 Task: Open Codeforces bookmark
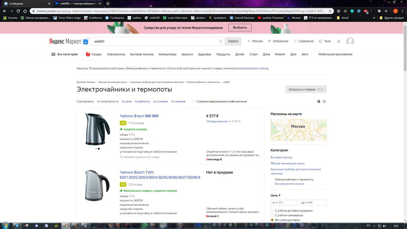(93, 18)
